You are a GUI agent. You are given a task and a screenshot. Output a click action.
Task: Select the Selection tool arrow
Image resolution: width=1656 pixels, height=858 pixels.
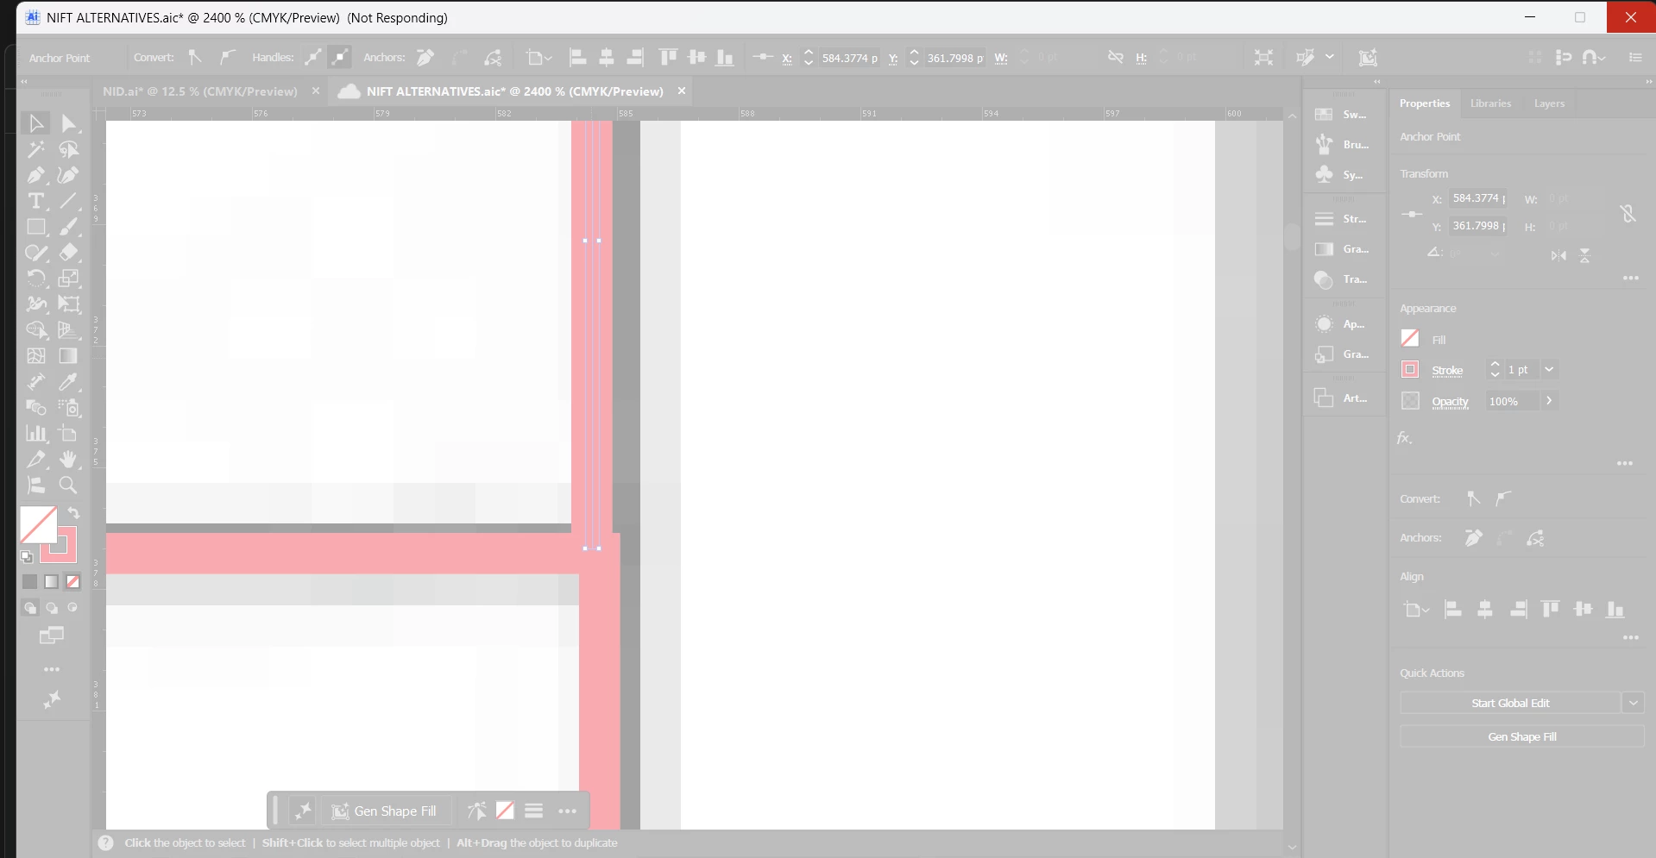click(36, 123)
